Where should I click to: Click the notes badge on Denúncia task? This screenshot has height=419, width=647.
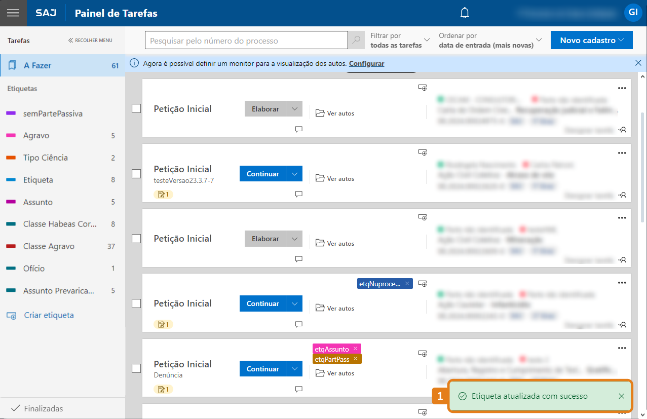163,389
